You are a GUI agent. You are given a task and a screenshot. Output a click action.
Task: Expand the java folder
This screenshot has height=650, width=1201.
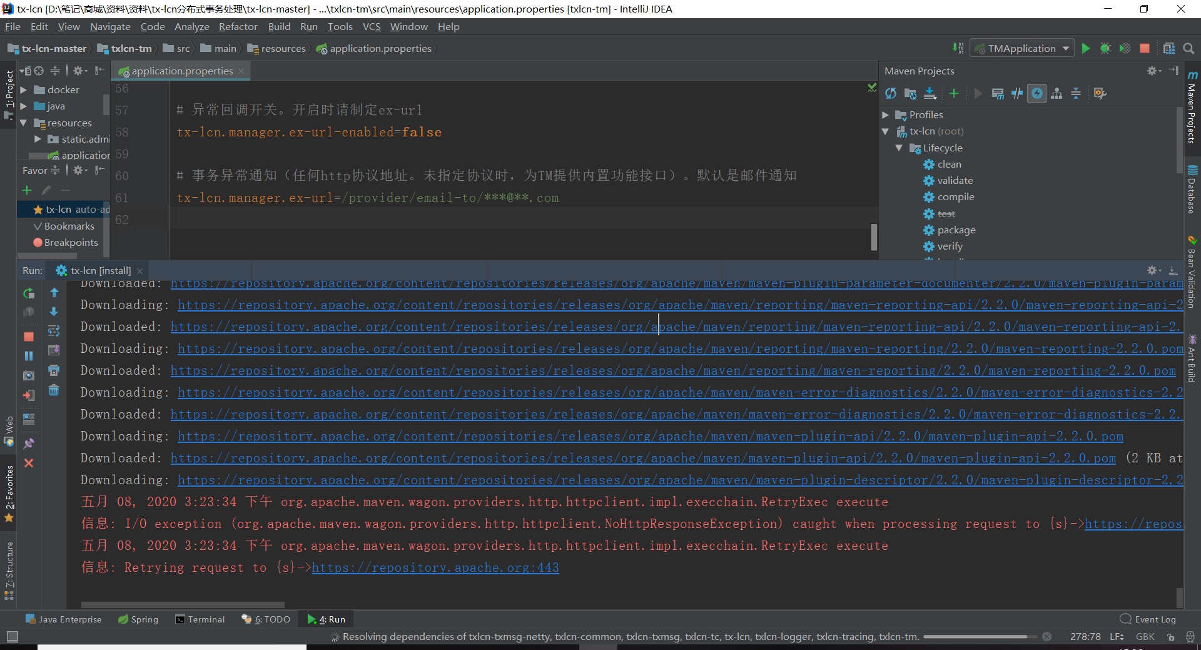point(23,106)
